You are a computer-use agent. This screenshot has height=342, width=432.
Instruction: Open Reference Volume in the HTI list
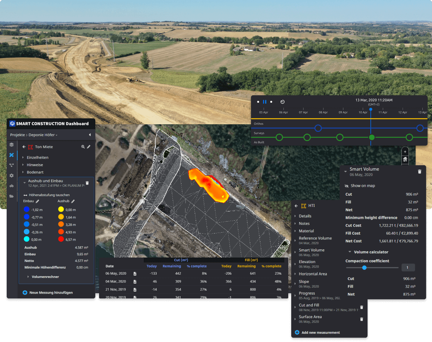[315, 240]
